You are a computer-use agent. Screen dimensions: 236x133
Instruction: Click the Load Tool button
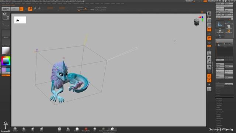click(x=220, y=3)
